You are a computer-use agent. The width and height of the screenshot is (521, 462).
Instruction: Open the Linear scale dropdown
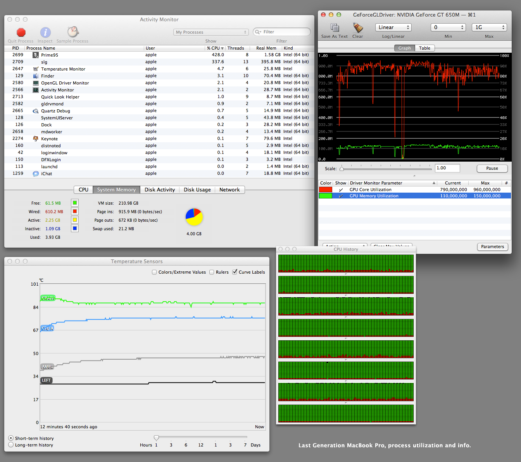tap(393, 28)
